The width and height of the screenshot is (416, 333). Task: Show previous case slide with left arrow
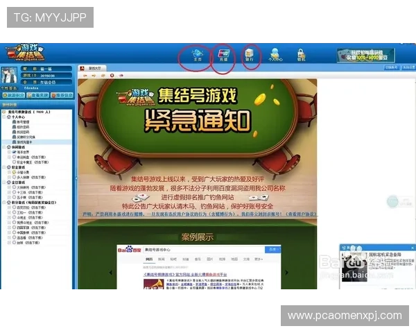[111, 273]
